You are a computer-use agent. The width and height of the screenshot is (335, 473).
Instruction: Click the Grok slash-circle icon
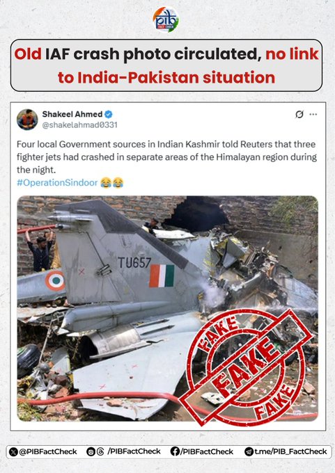pyautogui.click(x=299, y=114)
